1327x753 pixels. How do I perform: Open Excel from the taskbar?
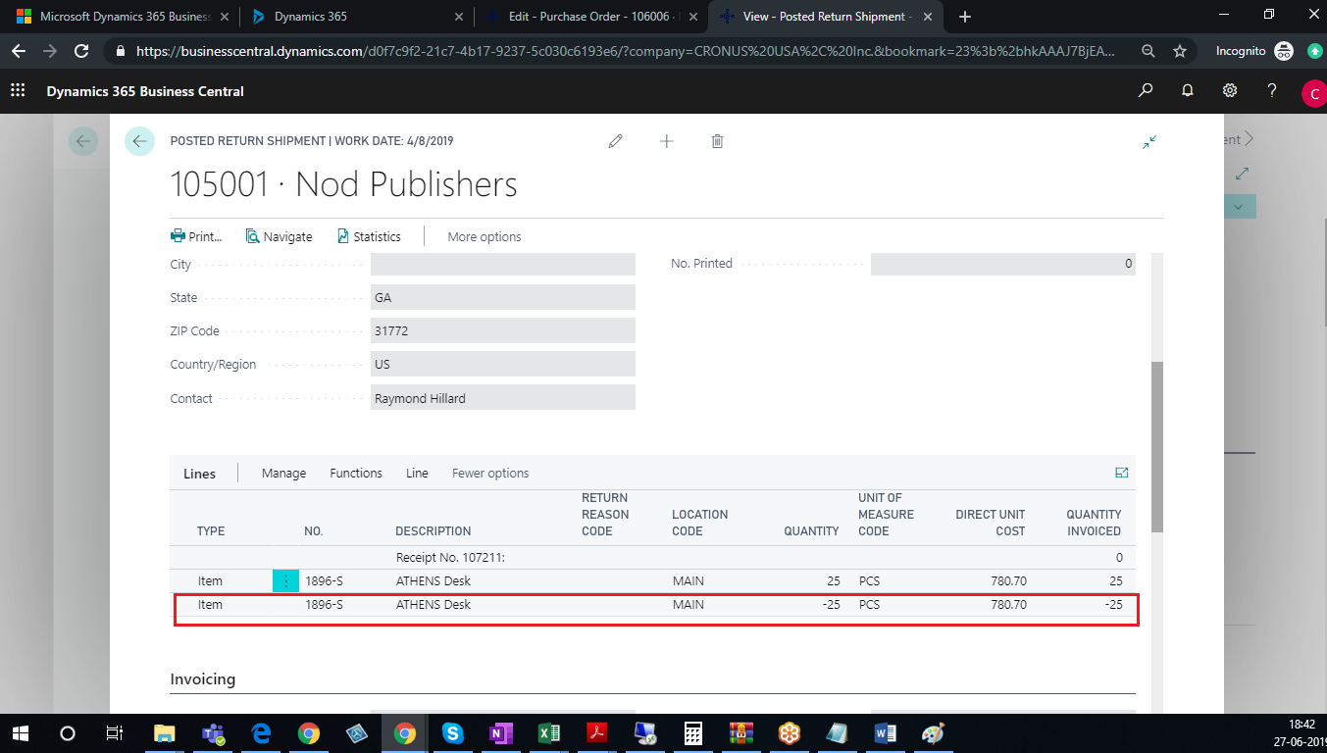pos(549,733)
